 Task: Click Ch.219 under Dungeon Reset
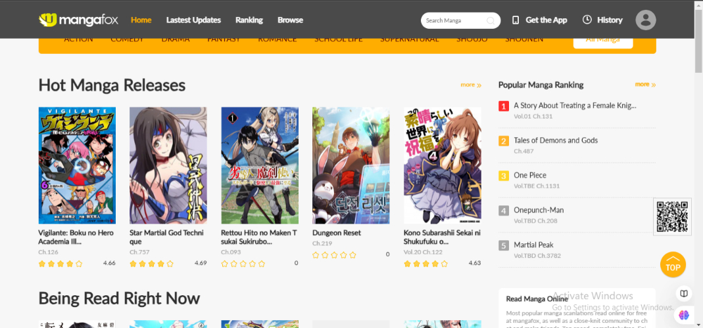tap(322, 243)
